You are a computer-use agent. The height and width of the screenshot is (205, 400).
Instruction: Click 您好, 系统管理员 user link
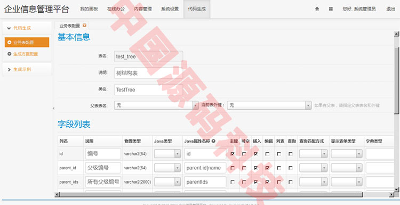[359, 9]
